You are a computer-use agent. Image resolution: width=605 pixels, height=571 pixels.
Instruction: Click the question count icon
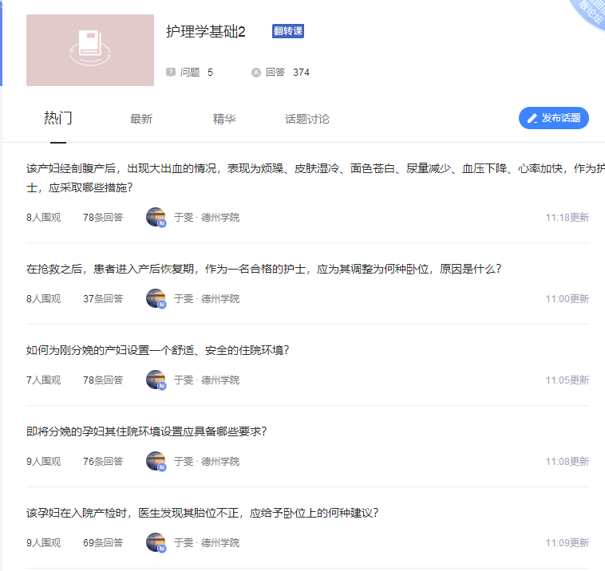pyautogui.click(x=170, y=73)
